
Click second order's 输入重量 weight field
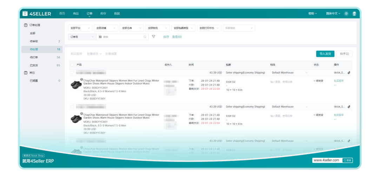click(281, 116)
